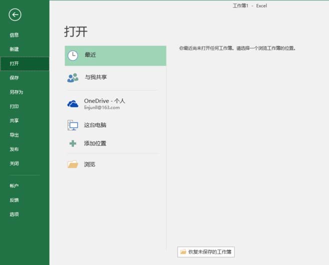Click the OneDrive cloud icon
This screenshot has height=265, width=329.
click(x=73, y=104)
